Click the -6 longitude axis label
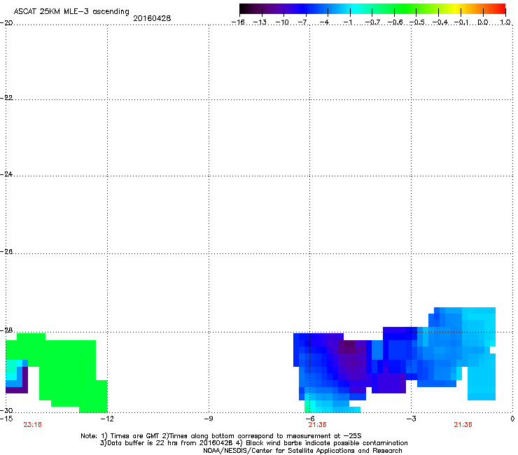Viewport: 518px width, 455px height. click(x=309, y=419)
